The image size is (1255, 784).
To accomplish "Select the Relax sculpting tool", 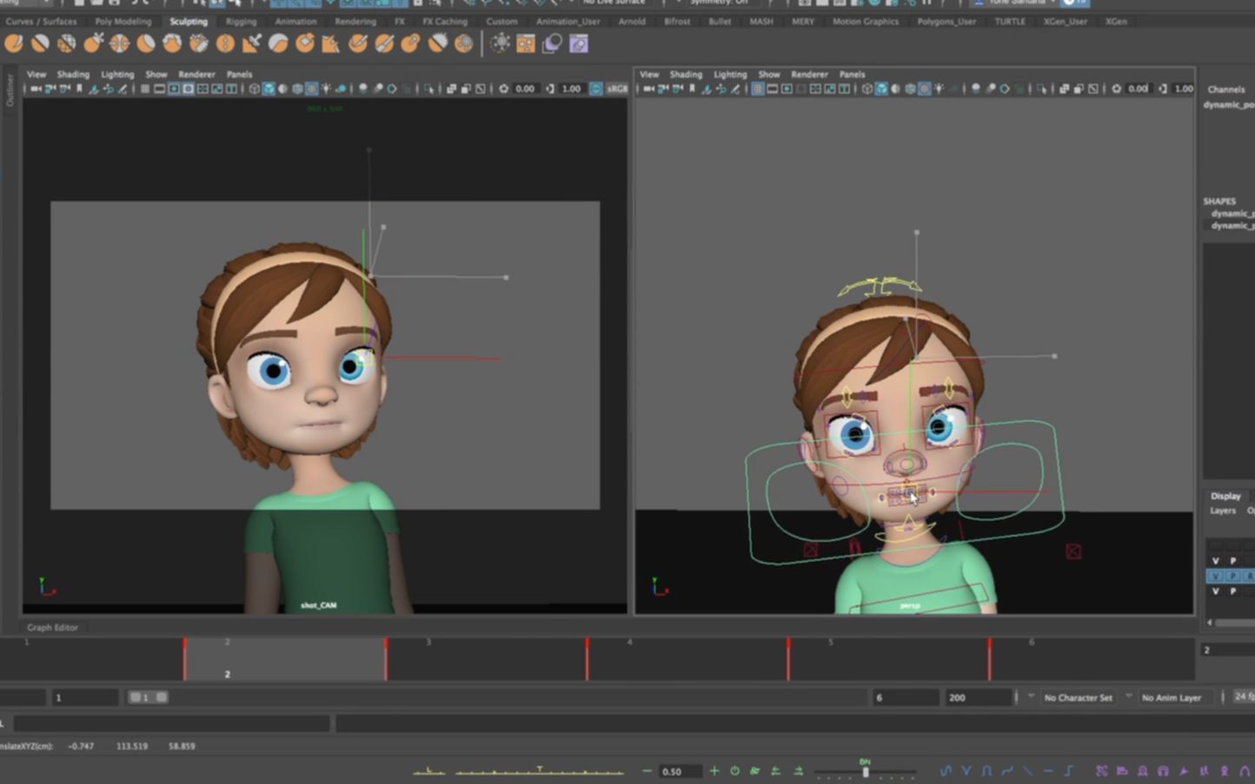I will coord(67,43).
